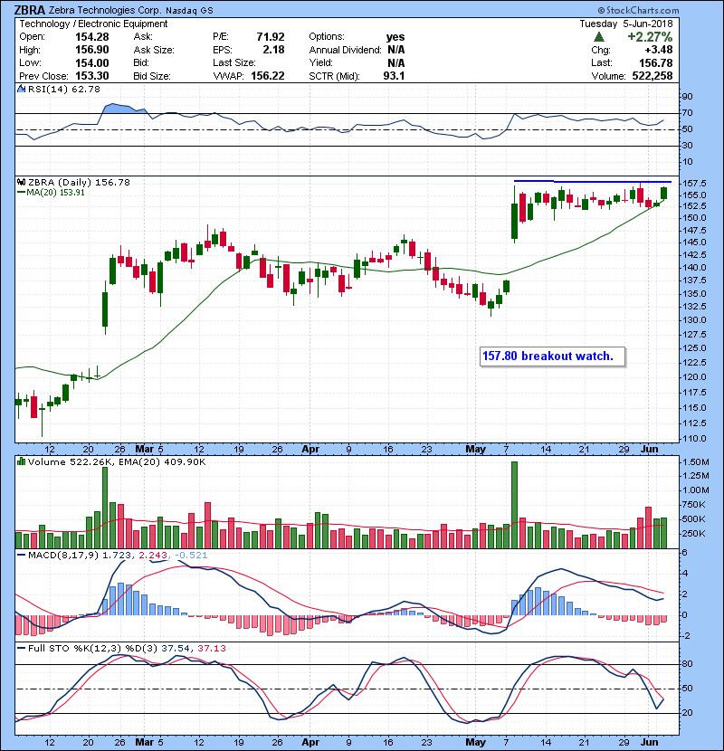Click the 110.0 price axis label
The height and width of the screenshot is (751, 724).
[693, 438]
